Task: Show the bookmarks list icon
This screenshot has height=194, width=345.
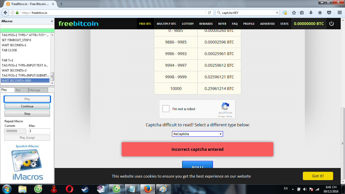Action: (x=302, y=13)
